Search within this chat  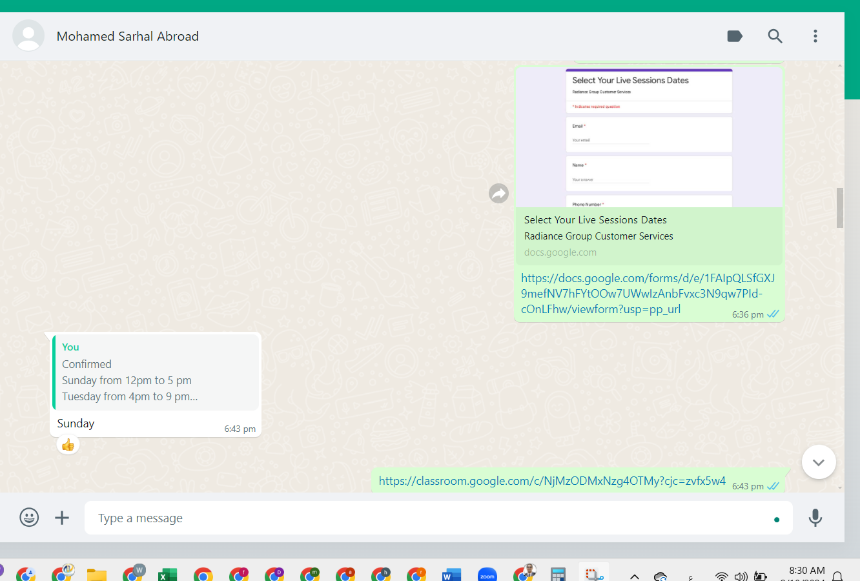pos(775,36)
